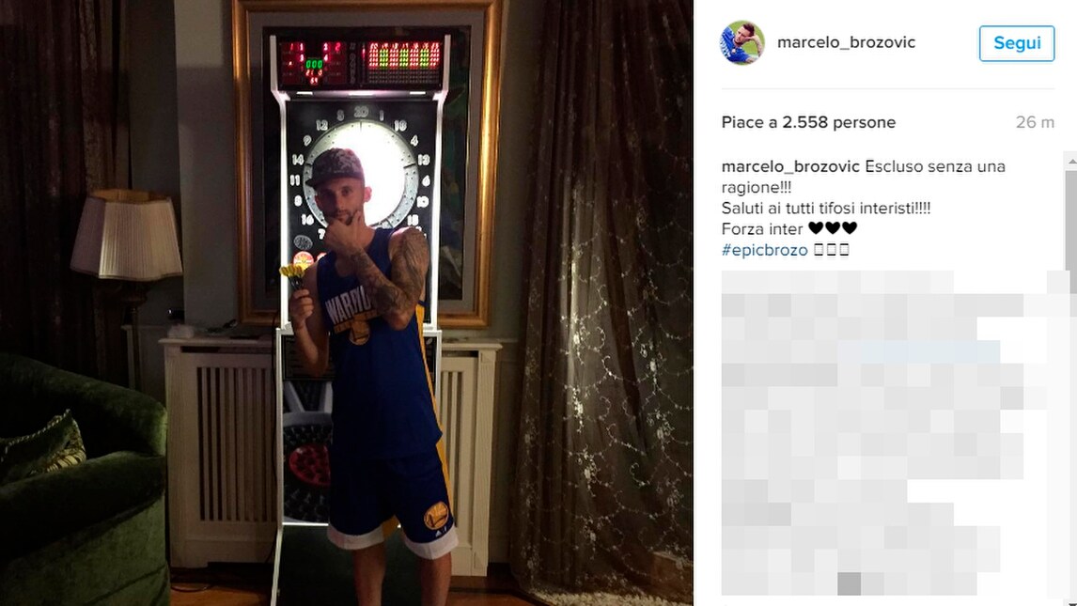Open the #epicbrozo hashtag
Image resolution: width=1077 pixels, height=606 pixels.
tap(764, 250)
